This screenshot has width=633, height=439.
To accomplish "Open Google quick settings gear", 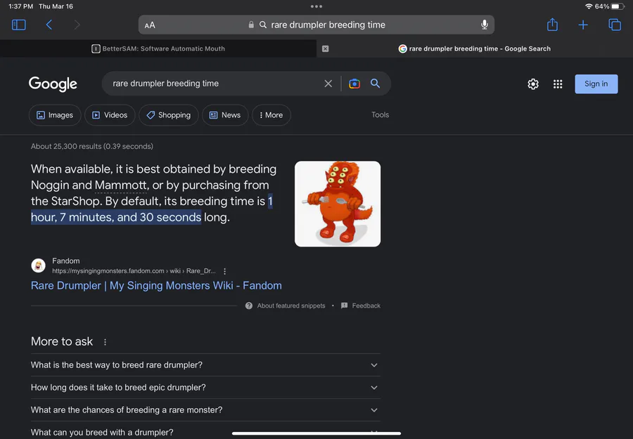I will click(533, 84).
